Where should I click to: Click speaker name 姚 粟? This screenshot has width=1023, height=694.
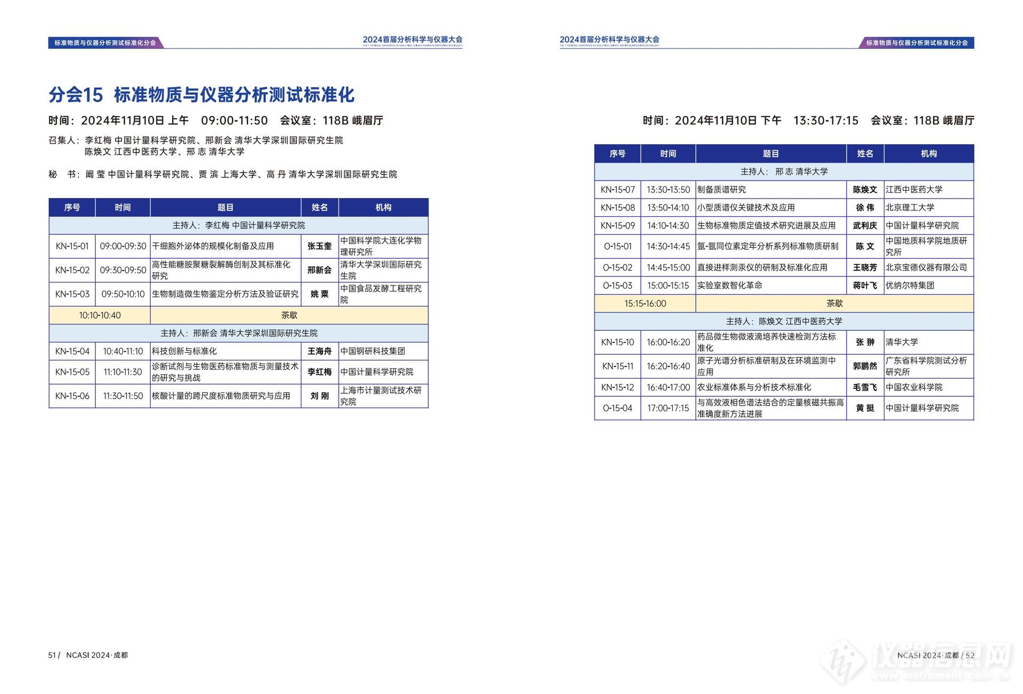coord(320,294)
